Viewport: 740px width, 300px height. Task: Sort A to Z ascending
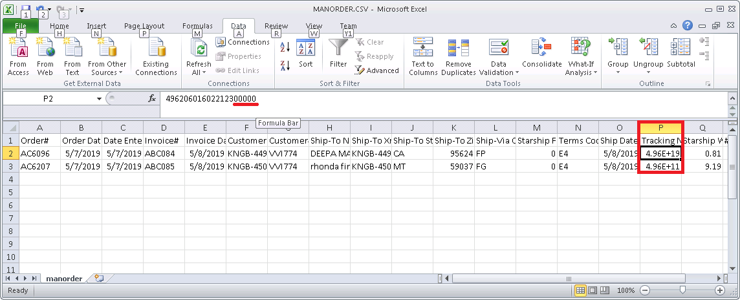point(285,47)
